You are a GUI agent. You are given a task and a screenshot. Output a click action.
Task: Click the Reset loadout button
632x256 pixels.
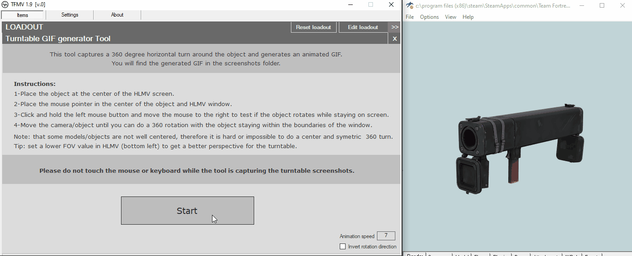point(313,27)
